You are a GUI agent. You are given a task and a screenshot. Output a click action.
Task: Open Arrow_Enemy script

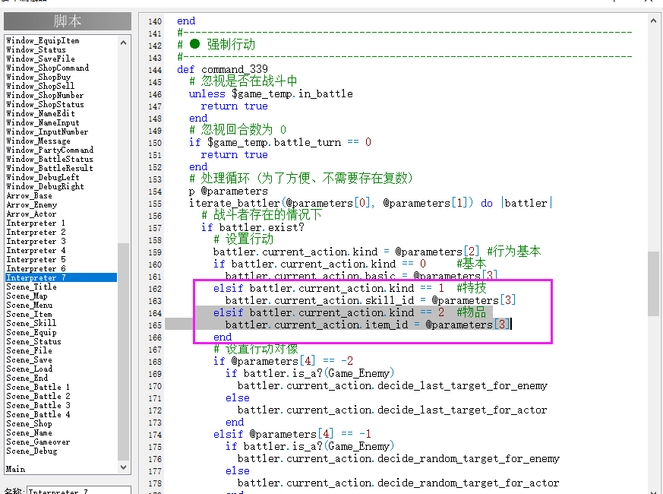31,205
